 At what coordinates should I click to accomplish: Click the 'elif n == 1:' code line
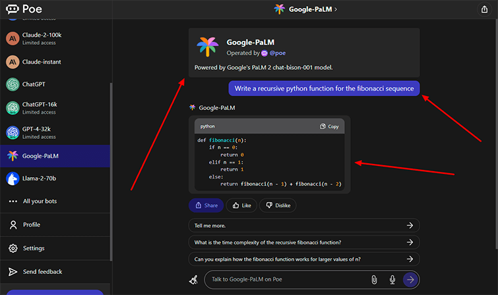click(226, 162)
